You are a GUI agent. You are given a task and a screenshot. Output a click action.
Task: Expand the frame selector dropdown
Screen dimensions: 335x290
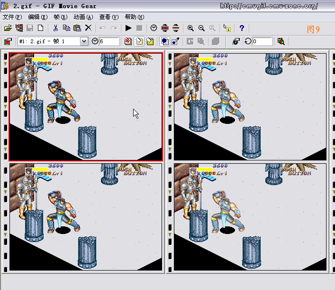[84, 41]
